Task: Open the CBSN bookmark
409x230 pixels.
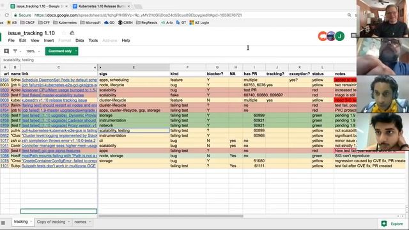Action: (125, 23)
